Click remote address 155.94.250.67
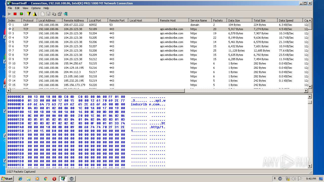The width and height of the screenshot is (324, 182). coord(73,63)
